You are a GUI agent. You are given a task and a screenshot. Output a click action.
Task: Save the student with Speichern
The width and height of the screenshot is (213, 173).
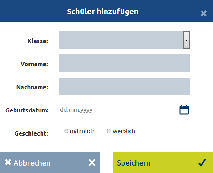[x=163, y=163]
